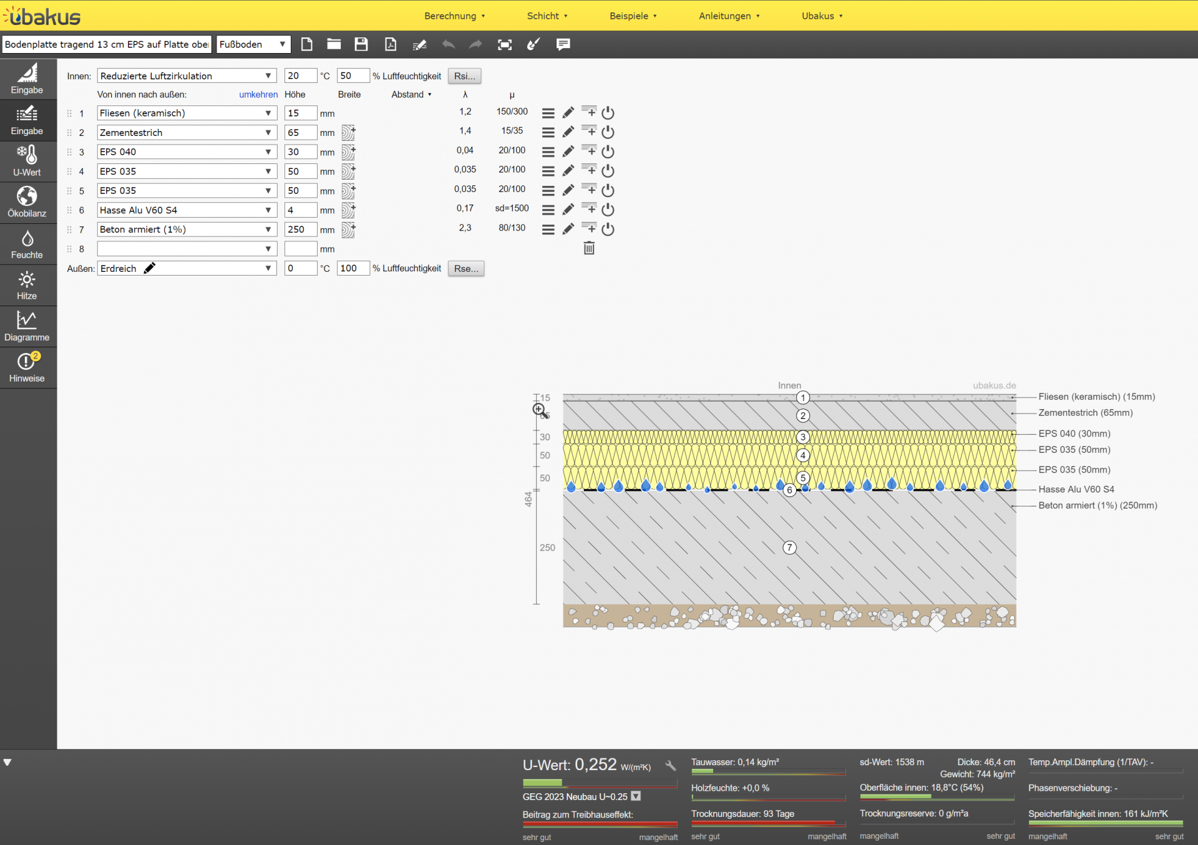Toggle Beton armiert layer on/off
The width and height of the screenshot is (1198, 845).
click(x=608, y=229)
